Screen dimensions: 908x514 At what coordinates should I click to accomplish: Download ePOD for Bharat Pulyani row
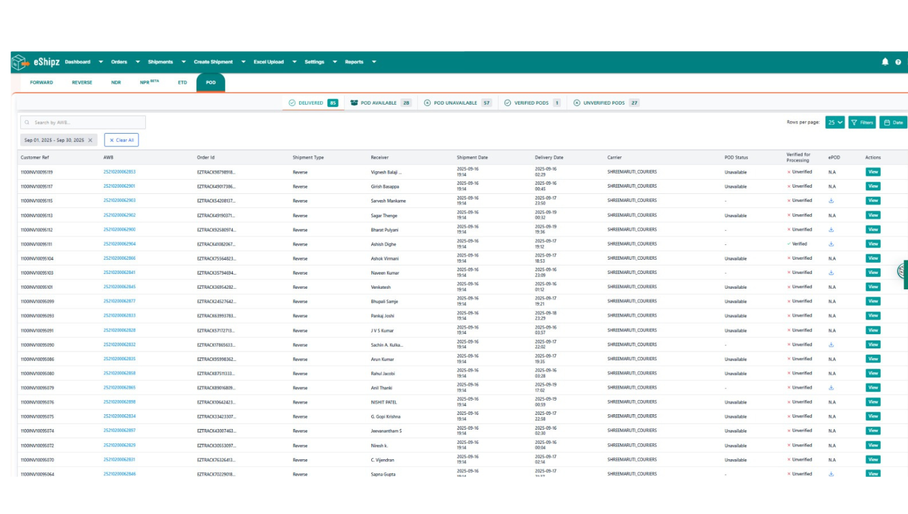coord(831,230)
